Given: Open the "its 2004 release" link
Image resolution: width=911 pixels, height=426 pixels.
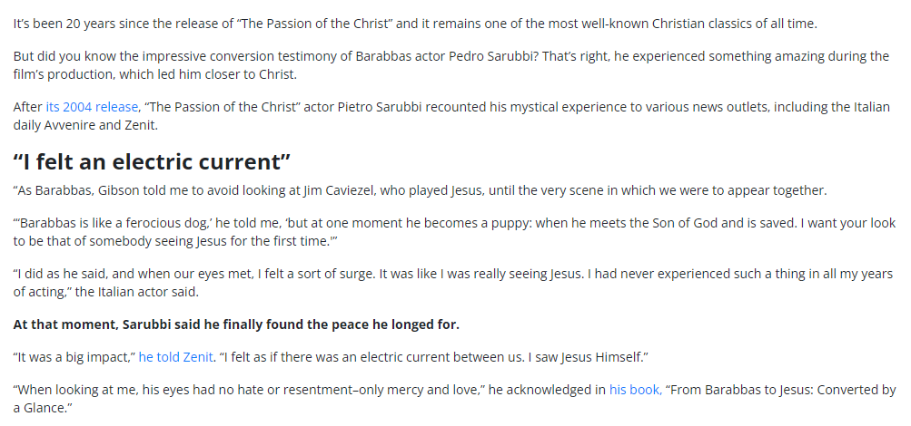Looking at the screenshot, I should (x=92, y=106).
